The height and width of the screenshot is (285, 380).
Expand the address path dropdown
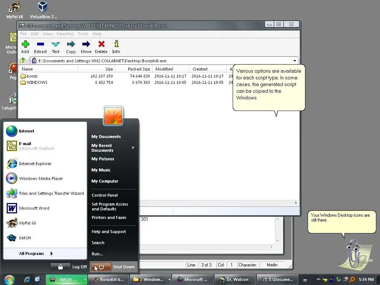coord(295,61)
